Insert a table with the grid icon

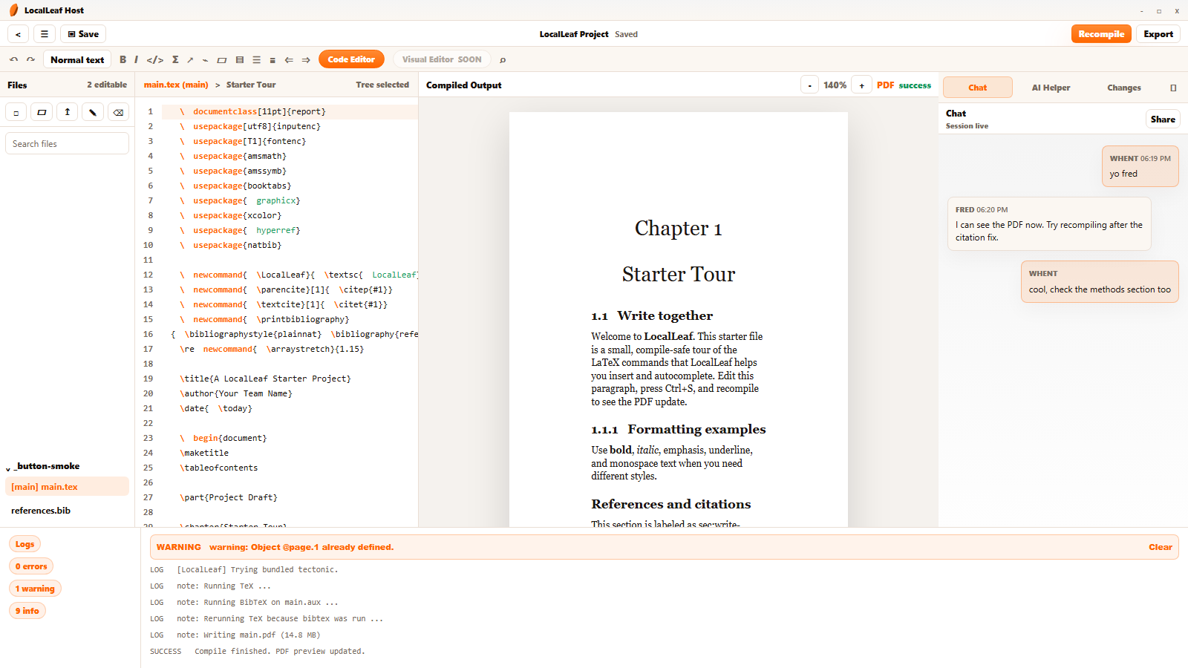[239, 60]
